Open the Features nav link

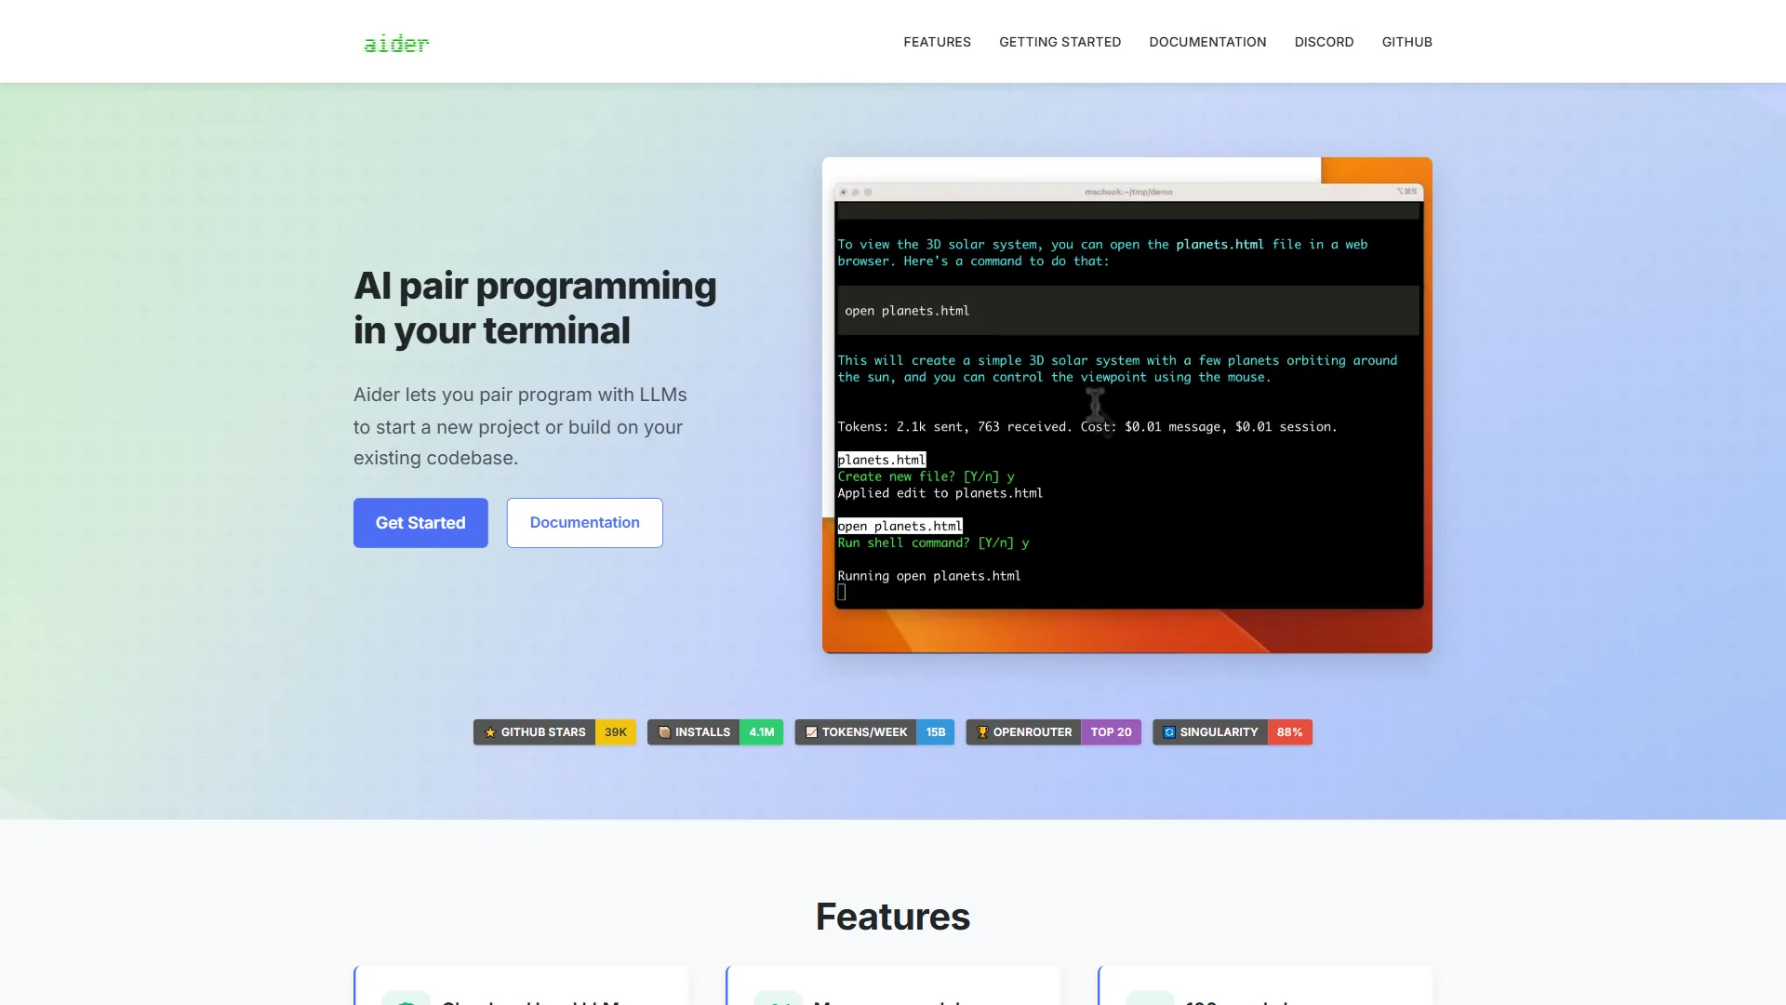[x=937, y=42]
